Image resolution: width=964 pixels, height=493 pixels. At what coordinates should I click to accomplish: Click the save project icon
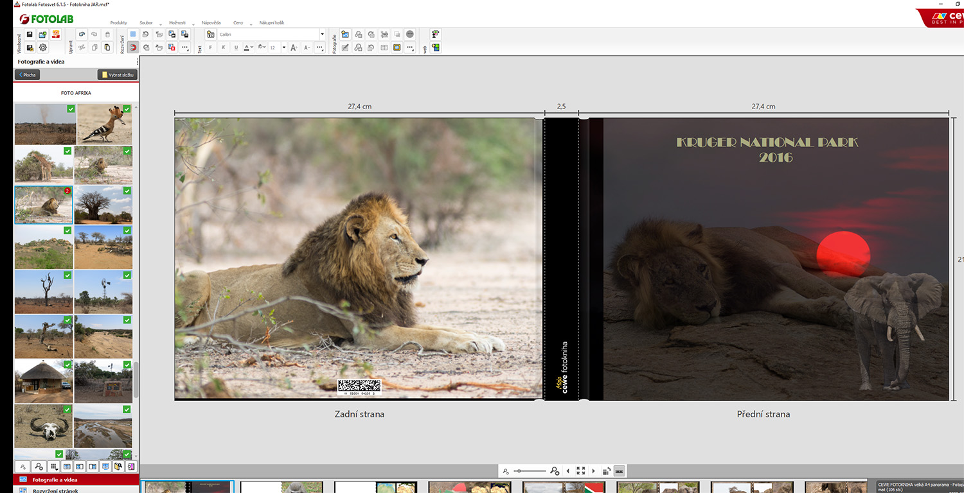30,35
